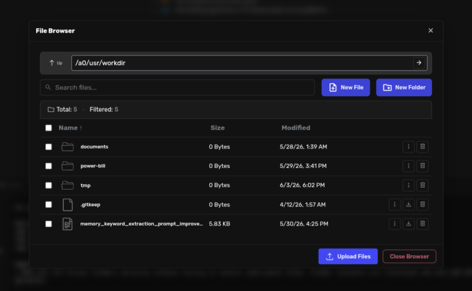Image resolution: width=472 pixels, height=291 pixels.
Task: Delete the documents folder
Action: point(422,146)
